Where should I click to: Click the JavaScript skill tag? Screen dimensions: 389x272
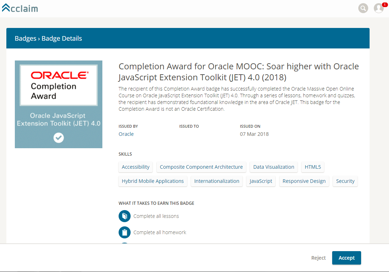(x=261, y=181)
